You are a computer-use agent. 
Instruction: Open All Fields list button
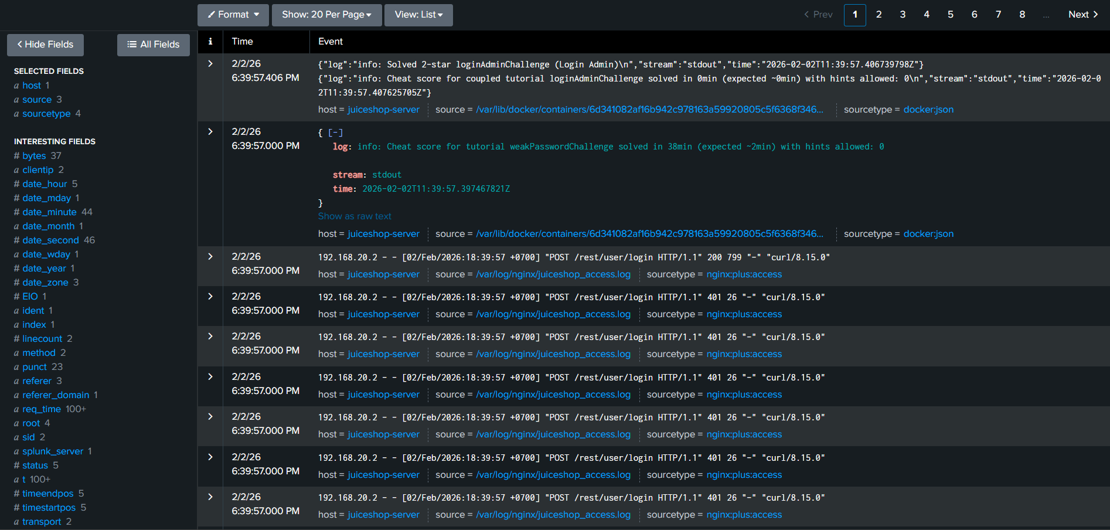coord(154,45)
